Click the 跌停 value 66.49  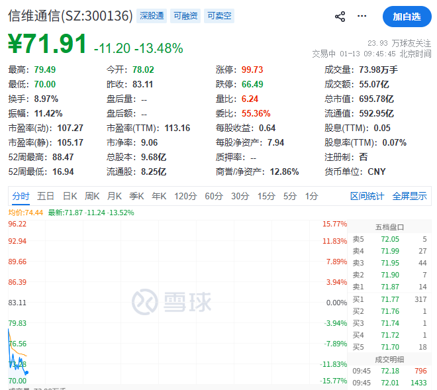coord(252,84)
